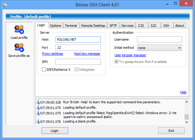Click the log scrollbar thumb
195x140 pixels.
pyautogui.click(x=187, y=117)
